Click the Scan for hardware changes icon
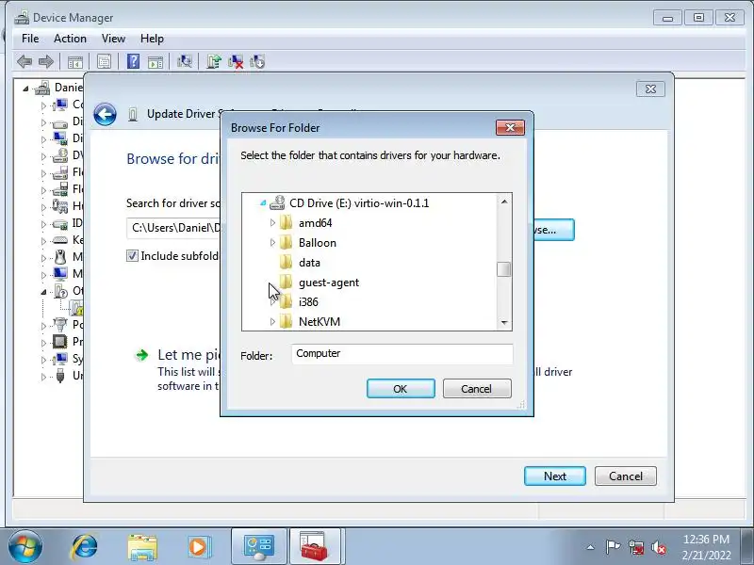The width and height of the screenshot is (754, 565). click(184, 61)
